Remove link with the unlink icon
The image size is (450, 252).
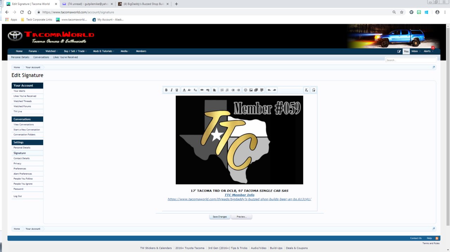[208, 90]
